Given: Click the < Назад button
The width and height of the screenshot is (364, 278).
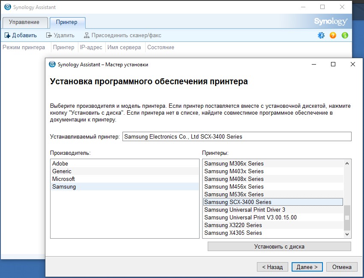Looking at the screenshot, I should 272,267.
